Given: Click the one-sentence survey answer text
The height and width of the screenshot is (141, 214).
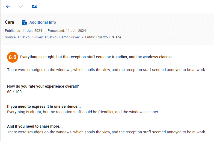Looking at the screenshot, I should point(83,112).
